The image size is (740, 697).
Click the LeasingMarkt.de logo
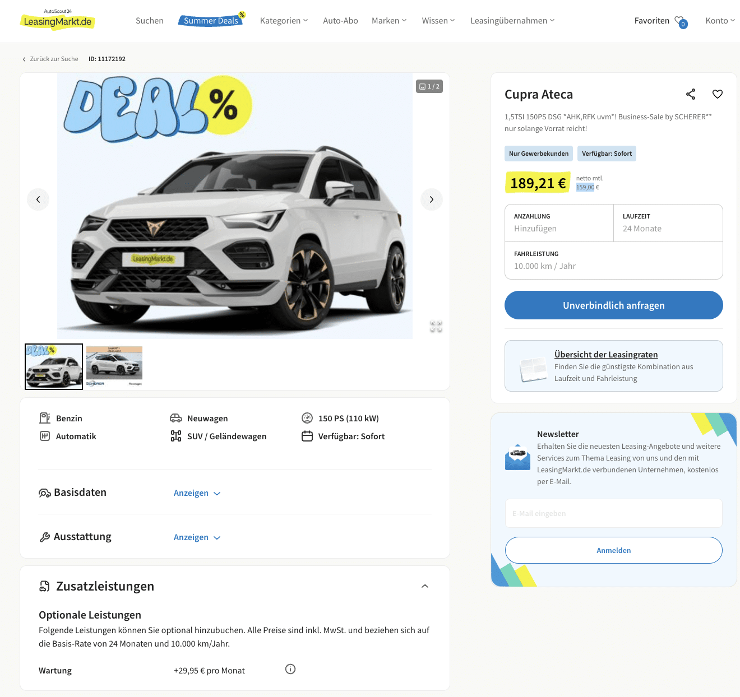pyautogui.click(x=58, y=20)
